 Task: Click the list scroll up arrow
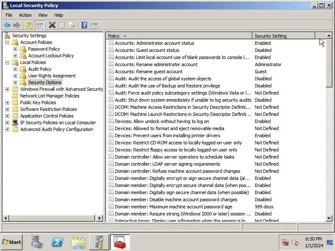(x=329, y=36)
